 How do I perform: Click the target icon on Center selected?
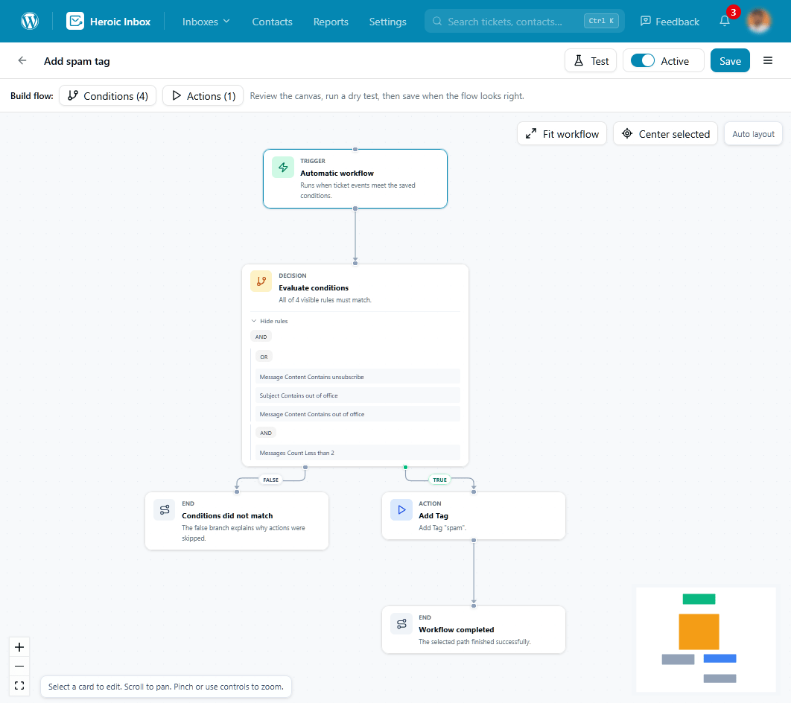pos(627,133)
